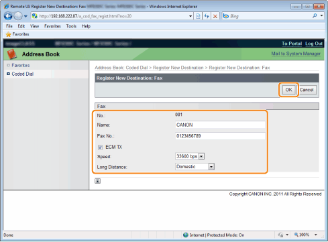
Task: Click Mail to System Manager link
Action: click(296, 54)
